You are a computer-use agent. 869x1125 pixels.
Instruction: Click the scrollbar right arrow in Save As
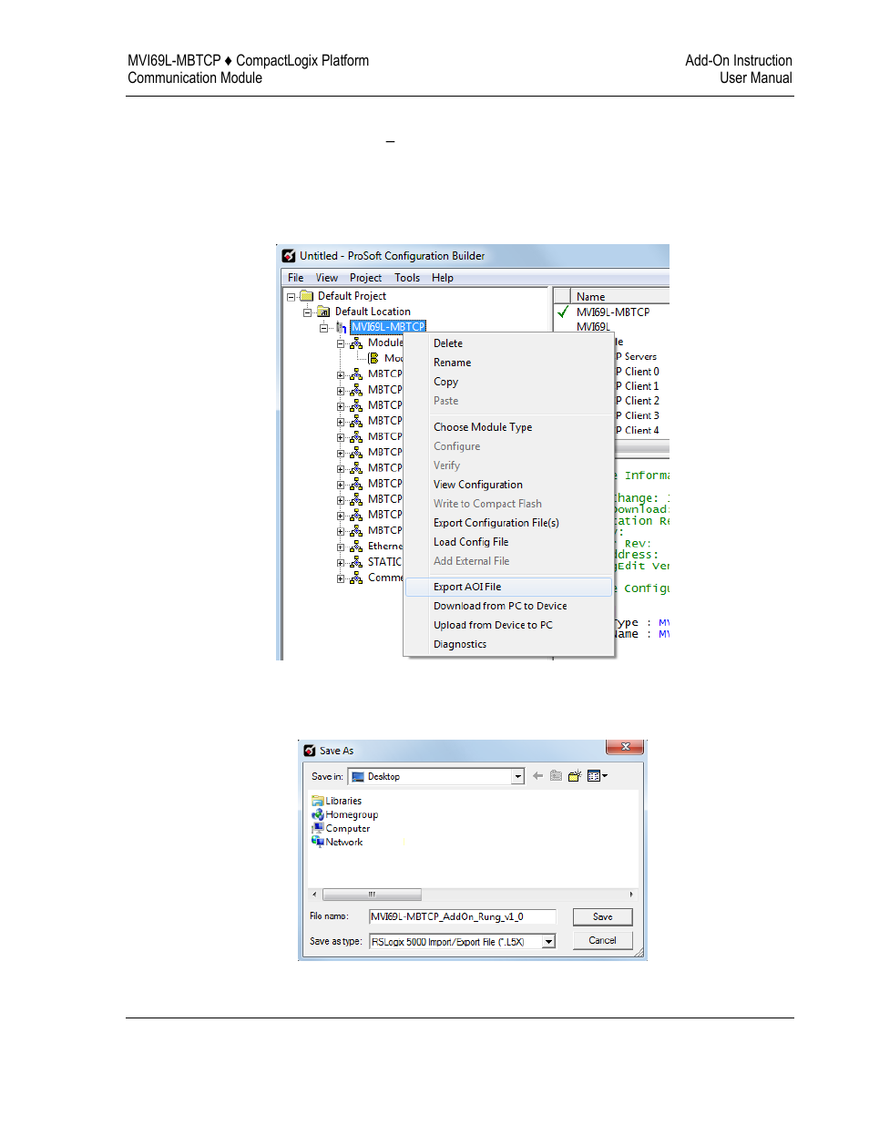tap(631, 895)
